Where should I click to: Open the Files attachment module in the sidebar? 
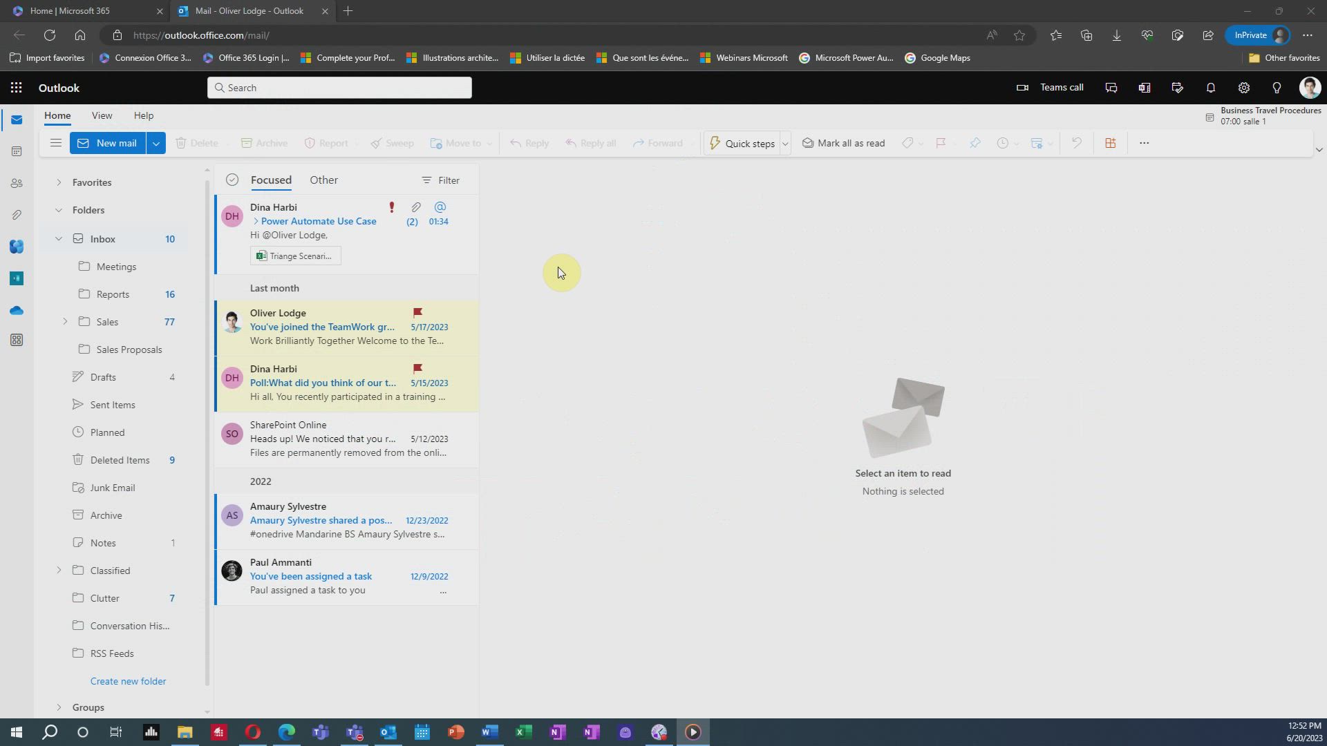(17, 215)
